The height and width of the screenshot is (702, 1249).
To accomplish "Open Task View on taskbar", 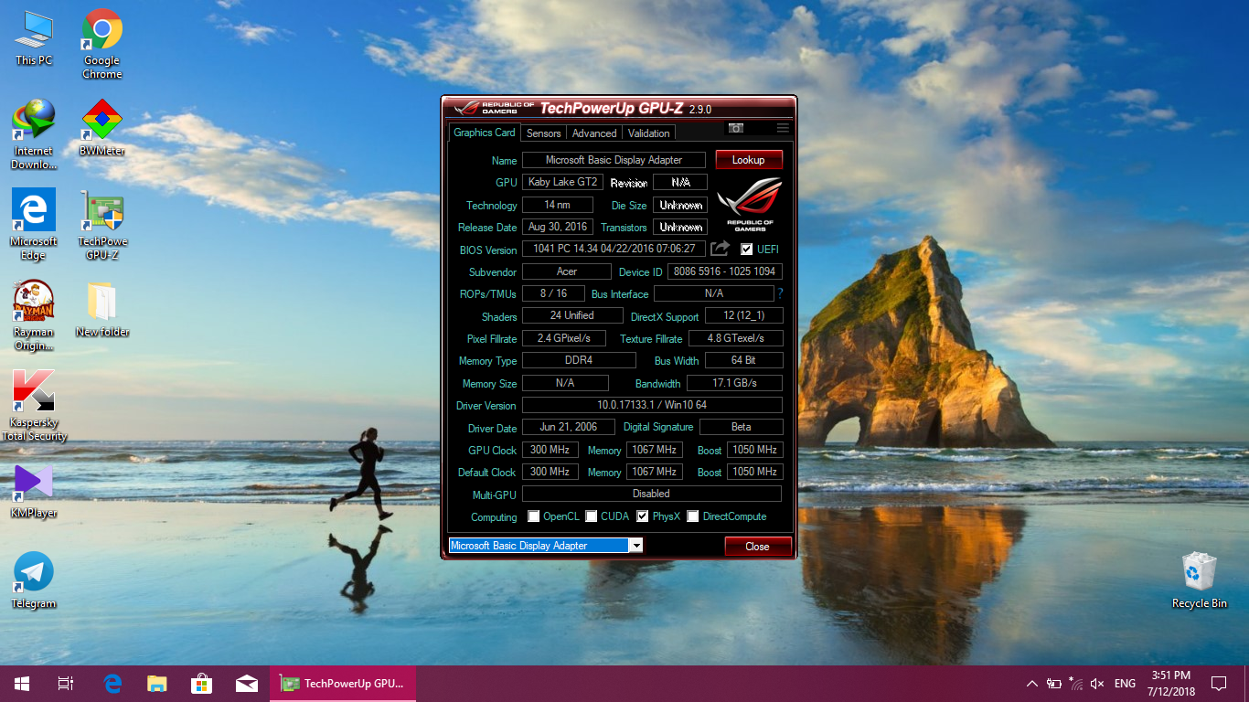I will pos(65,683).
